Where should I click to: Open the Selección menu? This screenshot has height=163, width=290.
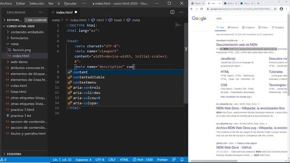pyautogui.click(x=37, y=3)
